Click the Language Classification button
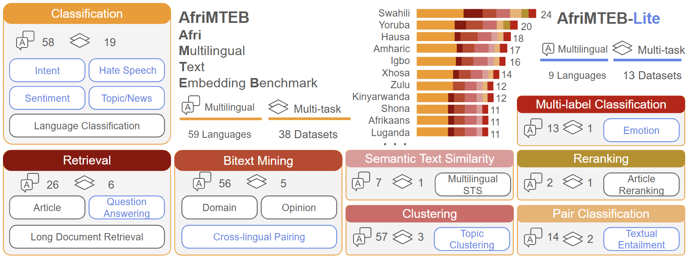This screenshot has width=688, height=259. pyautogui.click(x=87, y=126)
